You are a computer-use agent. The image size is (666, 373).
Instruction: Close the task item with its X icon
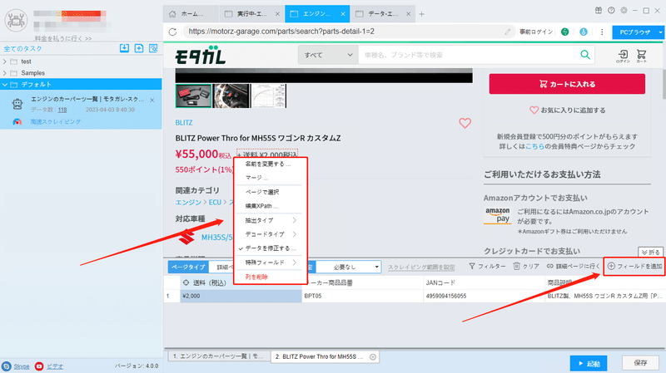pyautogui.click(x=152, y=100)
